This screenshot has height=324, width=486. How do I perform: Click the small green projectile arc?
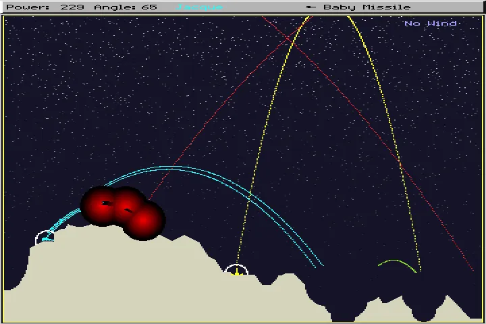397,262
